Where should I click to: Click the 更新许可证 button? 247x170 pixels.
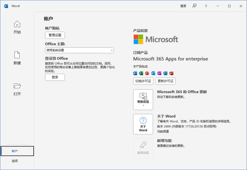(165, 81)
